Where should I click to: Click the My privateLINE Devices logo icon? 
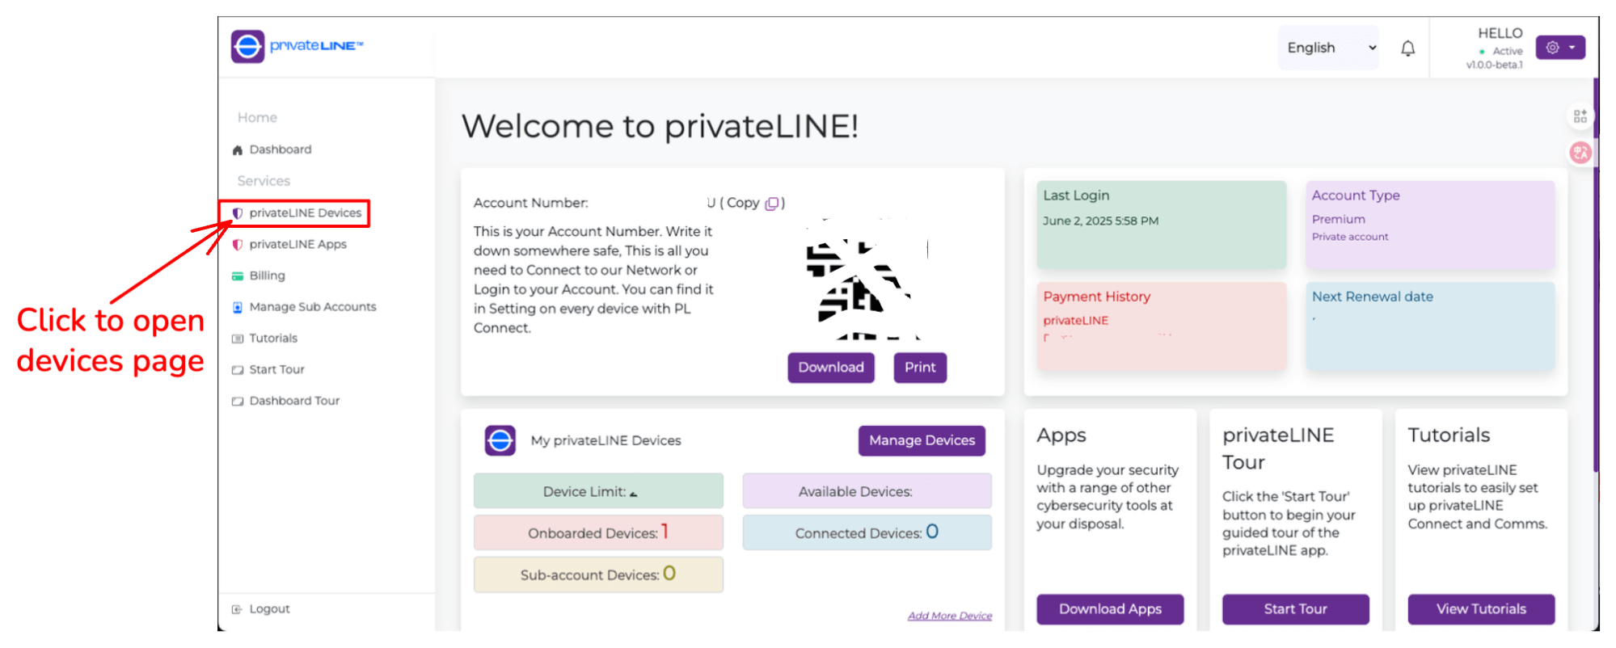coord(500,440)
